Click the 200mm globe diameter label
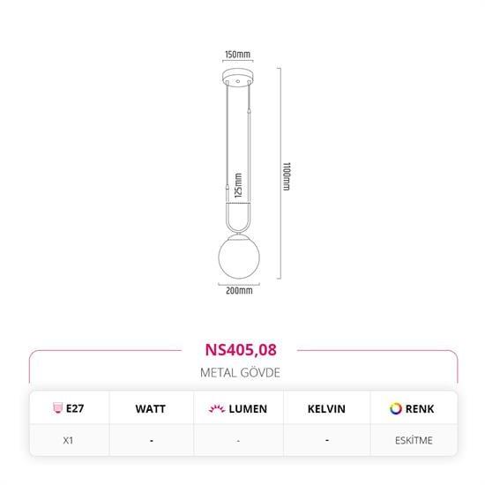This screenshot has width=485, height=485. (239, 291)
